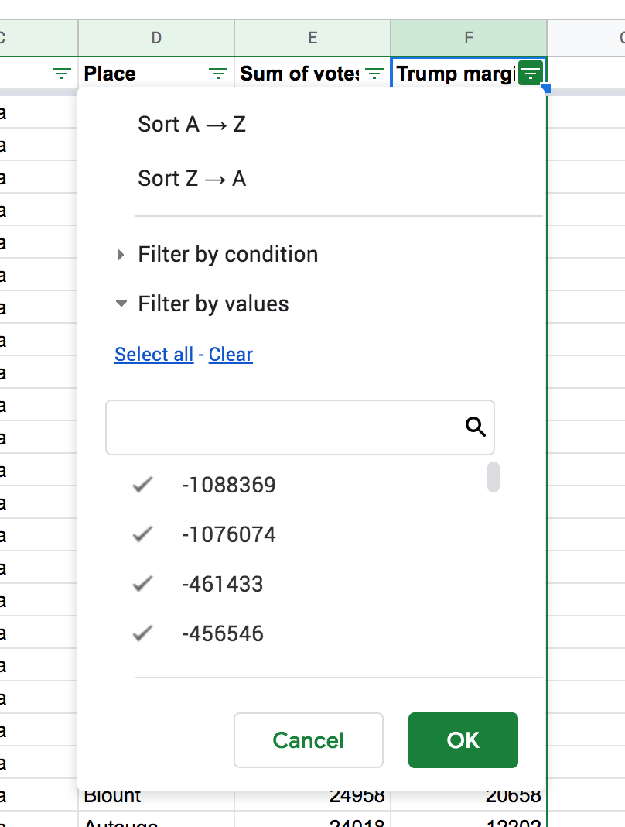
Task: Click the filter values scrollbar thumb
Action: point(493,477)
